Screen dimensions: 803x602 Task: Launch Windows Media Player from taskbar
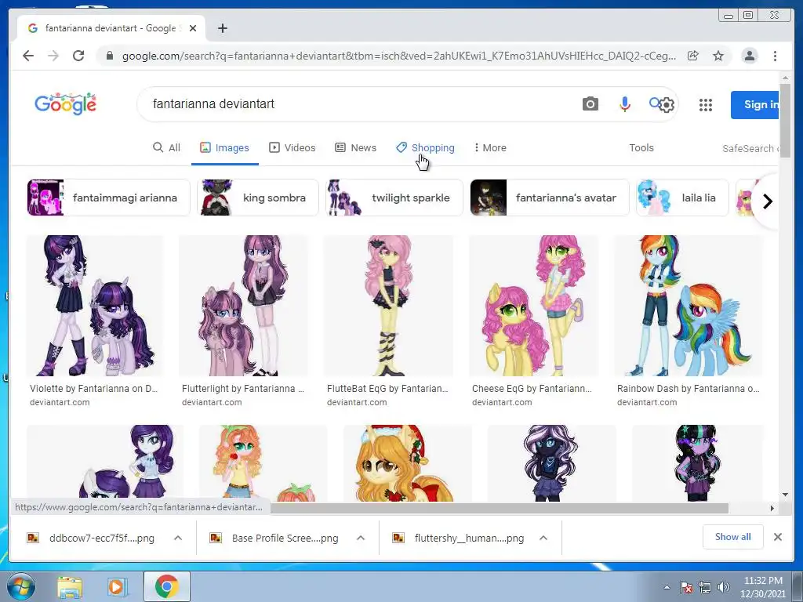click(x=118, y=586)
